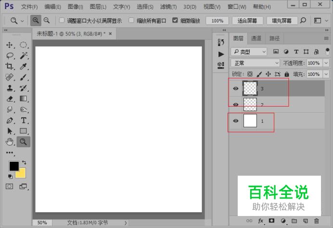333x228 pixels.
Task: Toggle lock all padlock icon
Action: pos(287,74)
